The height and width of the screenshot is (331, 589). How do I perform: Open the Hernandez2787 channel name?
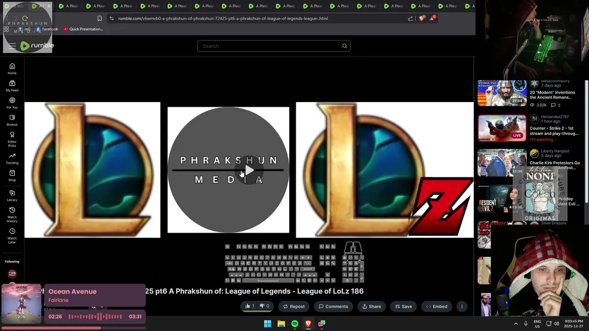click(x=554, y=117)
